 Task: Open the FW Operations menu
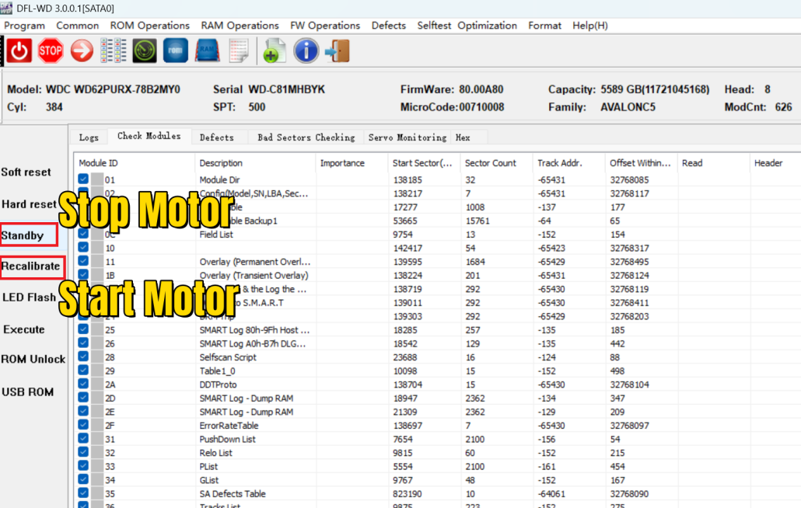coord(325,26)
